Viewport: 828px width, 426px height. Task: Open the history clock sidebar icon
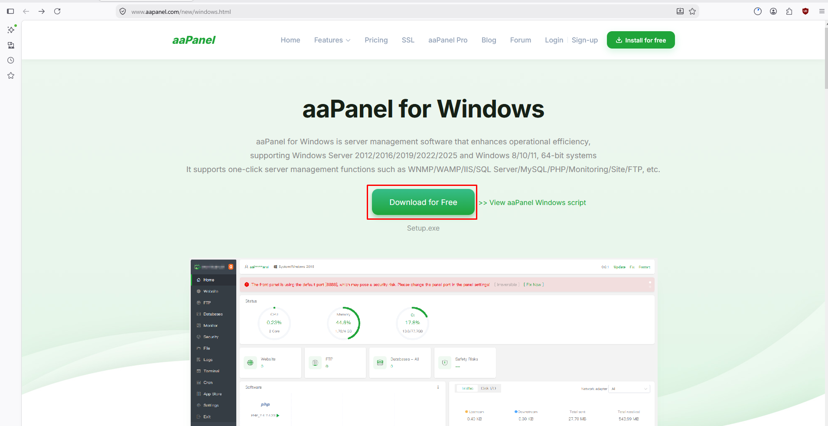coord(11,60)
